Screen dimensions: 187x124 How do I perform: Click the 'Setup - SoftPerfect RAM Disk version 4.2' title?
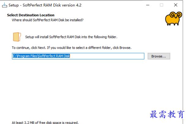[45, 5]
